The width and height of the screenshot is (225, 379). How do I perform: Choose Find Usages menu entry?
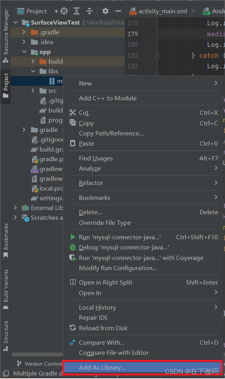pos(143,158)
